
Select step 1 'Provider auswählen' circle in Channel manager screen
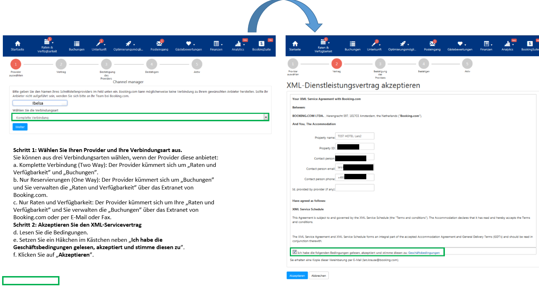[x=16, y=64]
